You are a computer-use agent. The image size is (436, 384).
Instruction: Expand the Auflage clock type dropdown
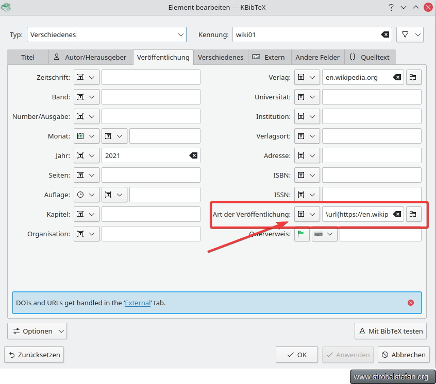point(86,195)
